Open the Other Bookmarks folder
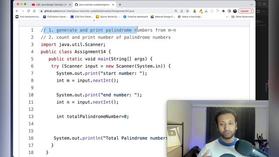 click(242, 17)
